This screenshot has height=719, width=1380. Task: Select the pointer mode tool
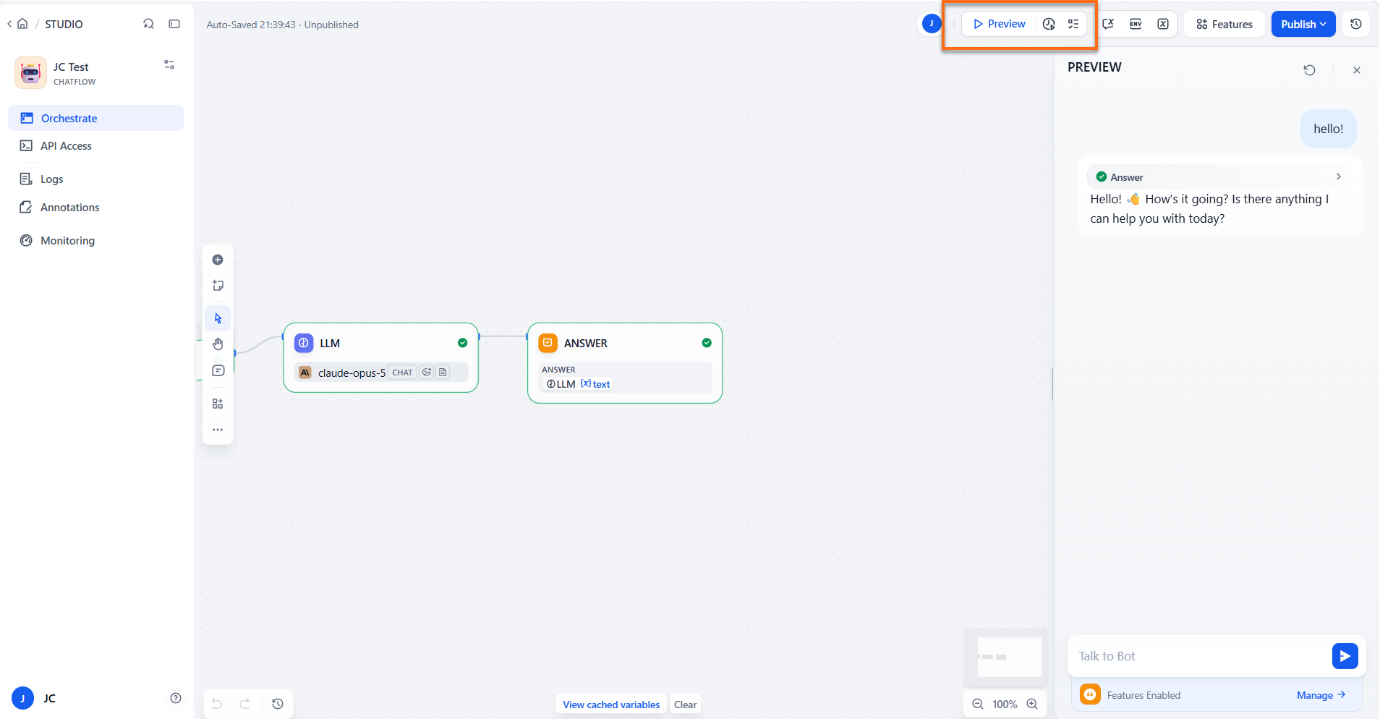218,318
